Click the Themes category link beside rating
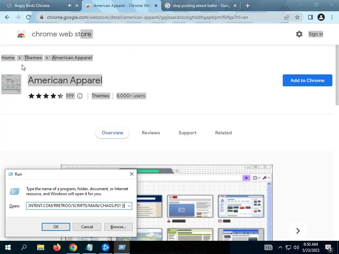 [100, 96]
